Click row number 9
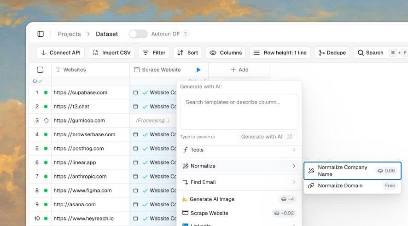The image size is (408, 226). point(37,204)
